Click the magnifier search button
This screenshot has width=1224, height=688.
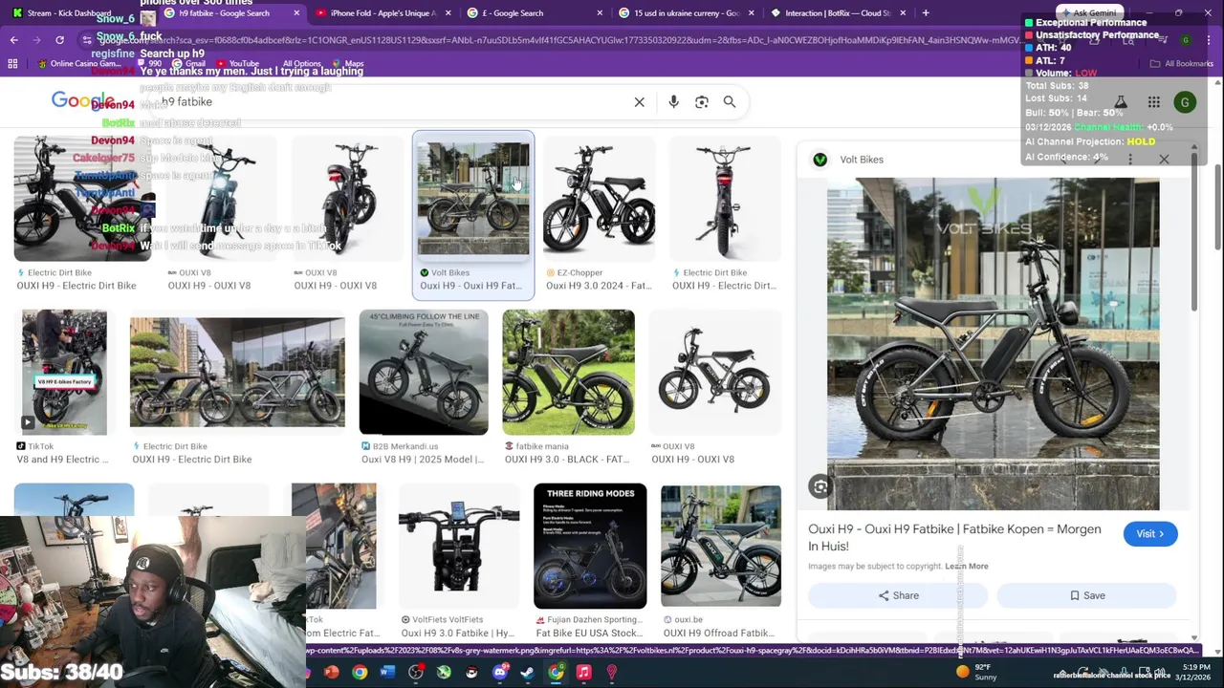pos(730,102)
